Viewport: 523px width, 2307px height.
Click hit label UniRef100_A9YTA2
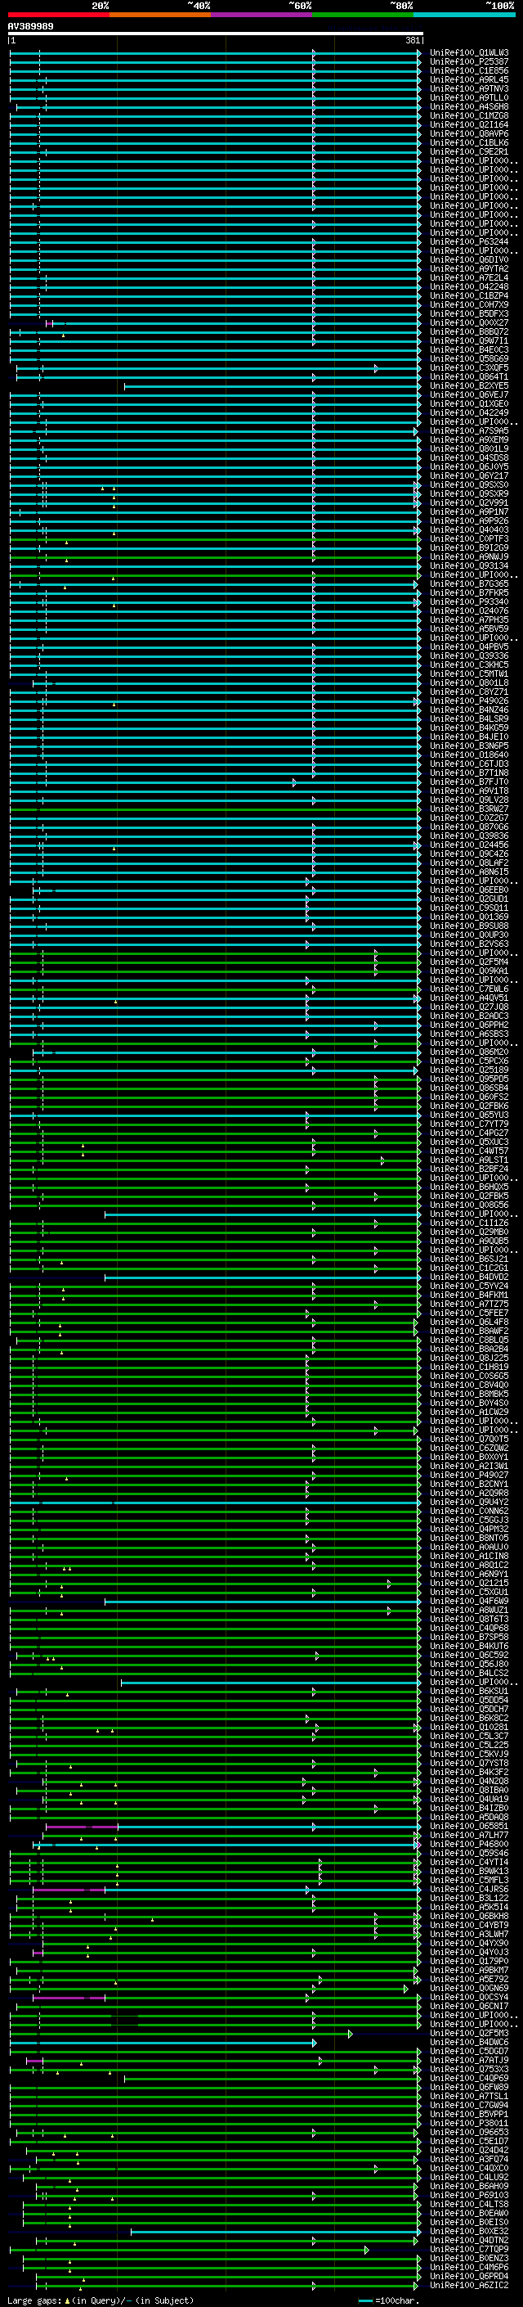coord(469,268)
